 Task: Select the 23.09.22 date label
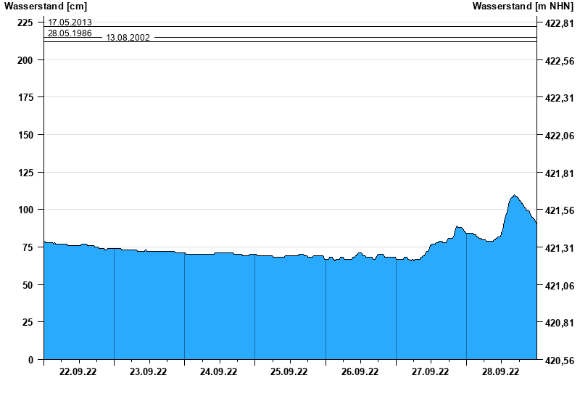point(149,371)
